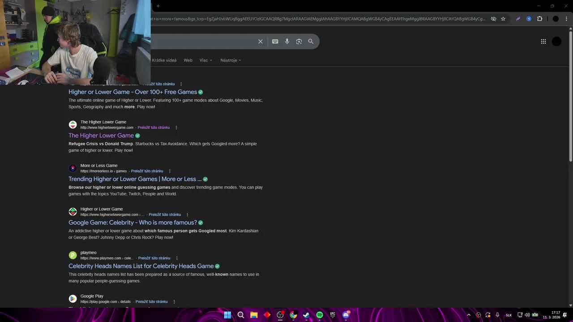
Task: Bookmark this page with the star icon
Action: pos(503,19)
